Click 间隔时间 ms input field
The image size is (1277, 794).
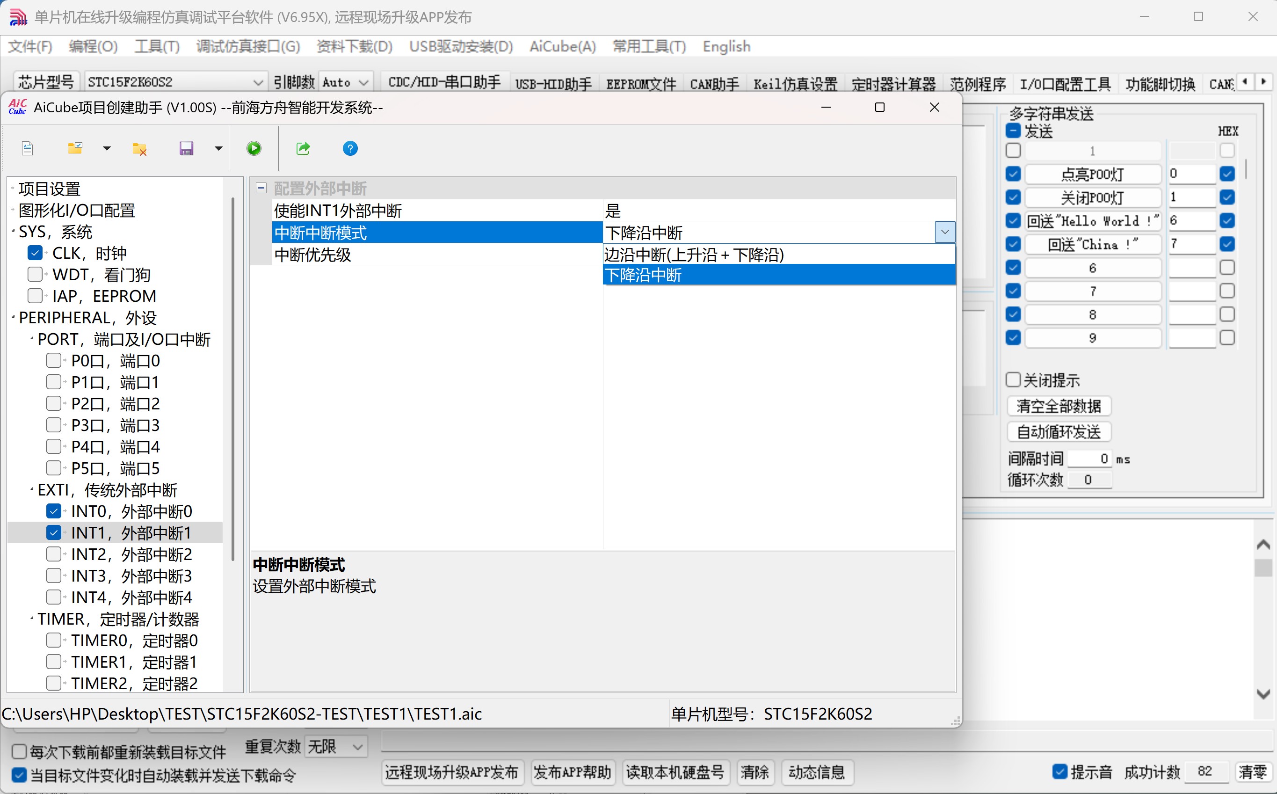[1089, 459]
